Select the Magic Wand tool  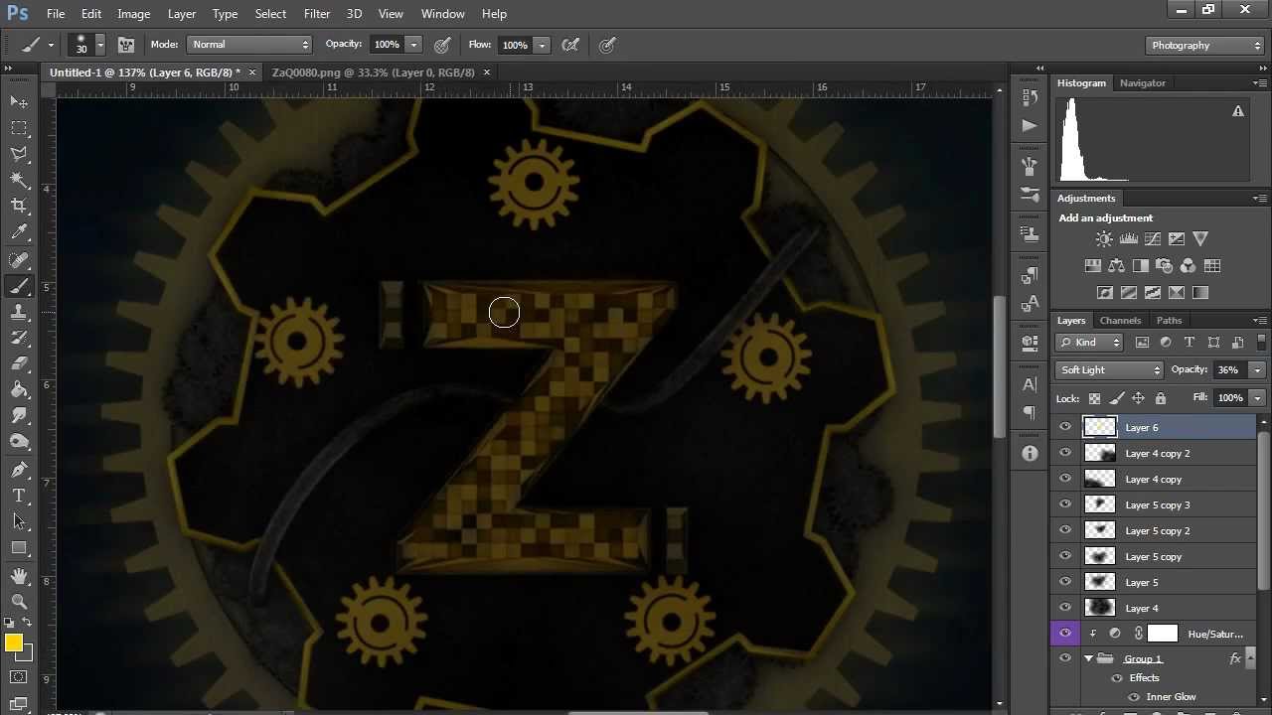pos(19,180)
